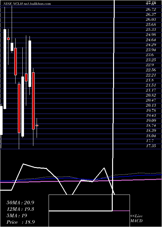Click the 24.64 price axis label
Viewport: 162px width, 227px height.
coord(151,40)
